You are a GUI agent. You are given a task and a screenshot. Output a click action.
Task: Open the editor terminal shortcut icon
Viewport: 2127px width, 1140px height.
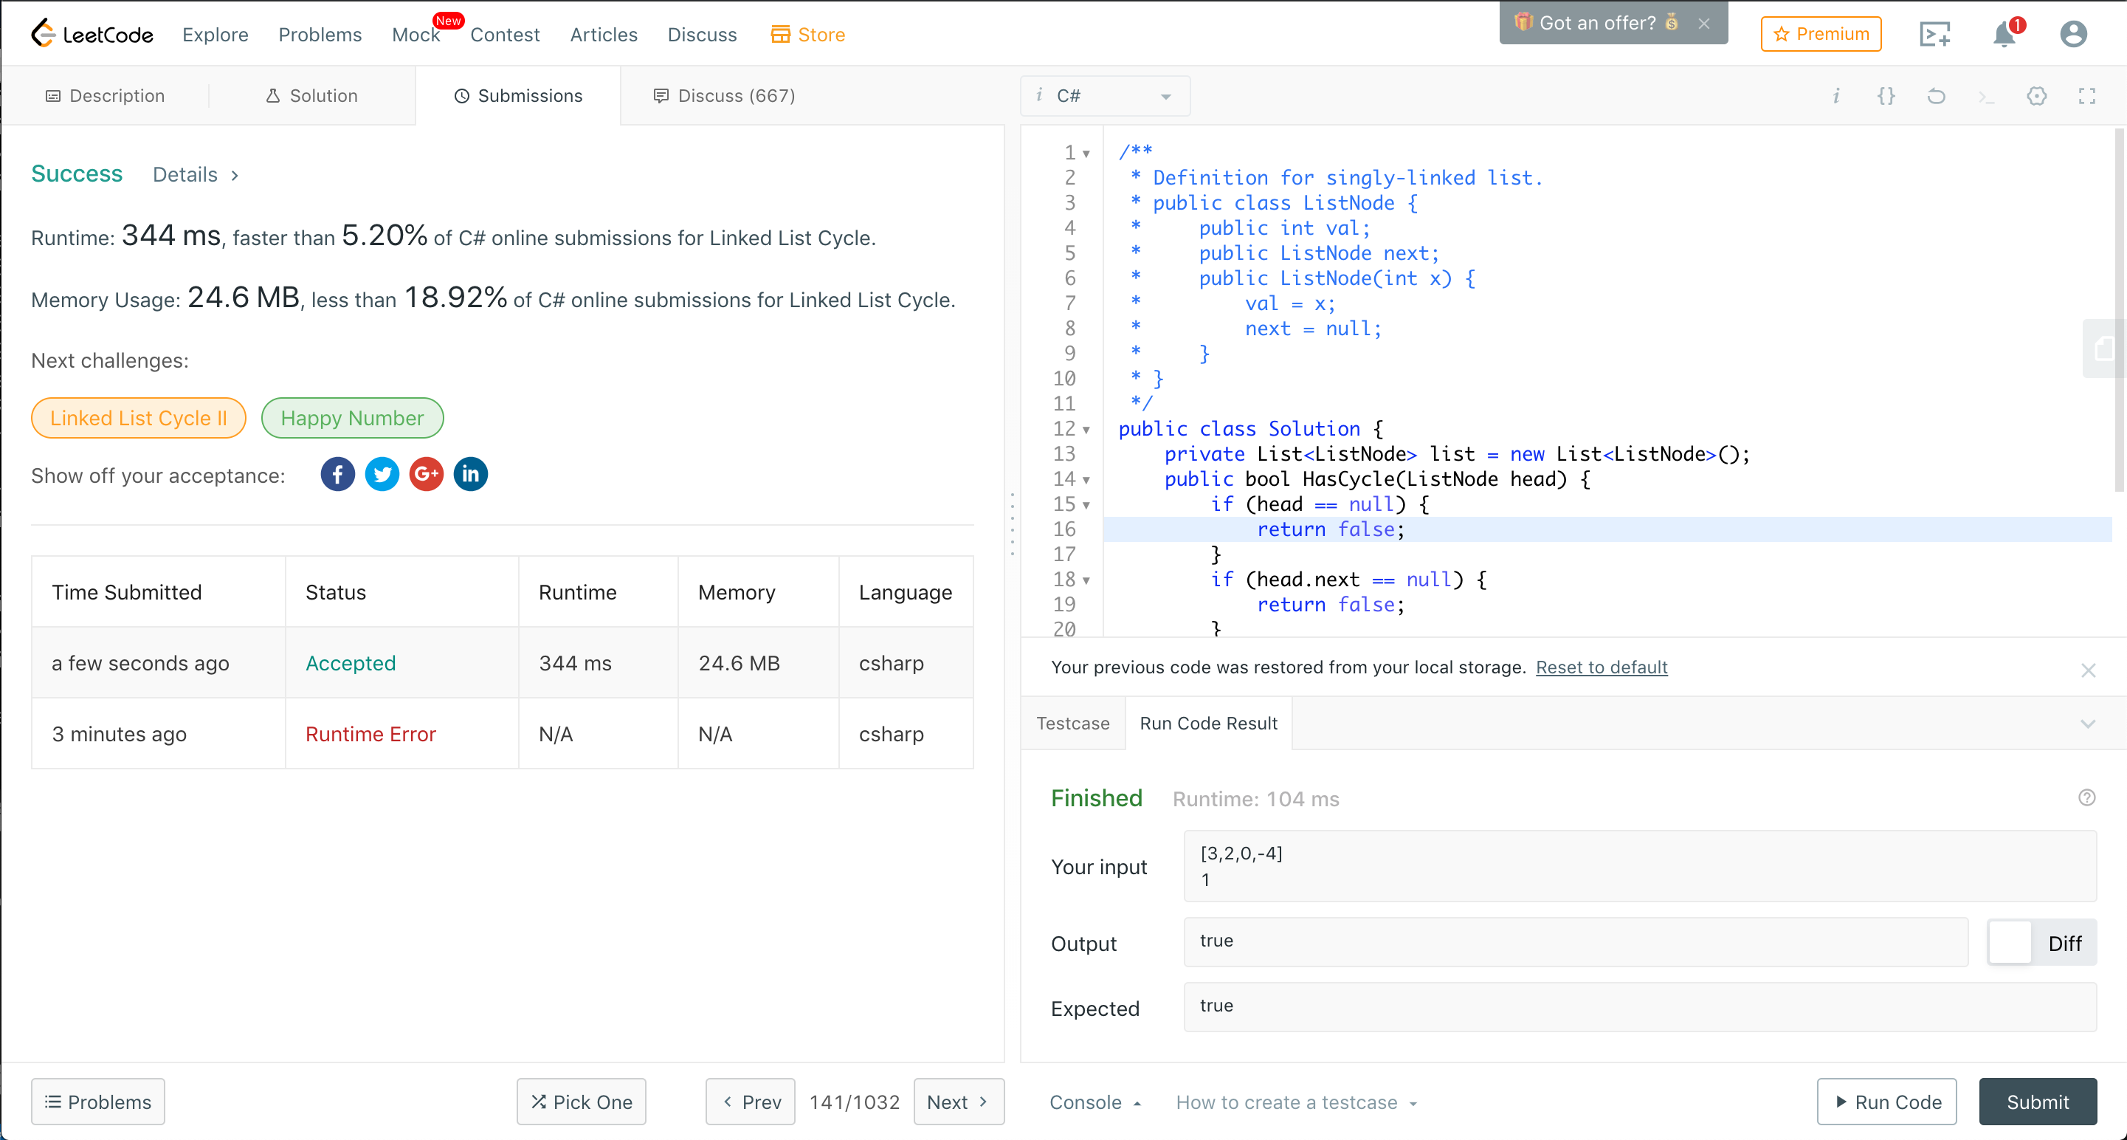click(1987, 98)
